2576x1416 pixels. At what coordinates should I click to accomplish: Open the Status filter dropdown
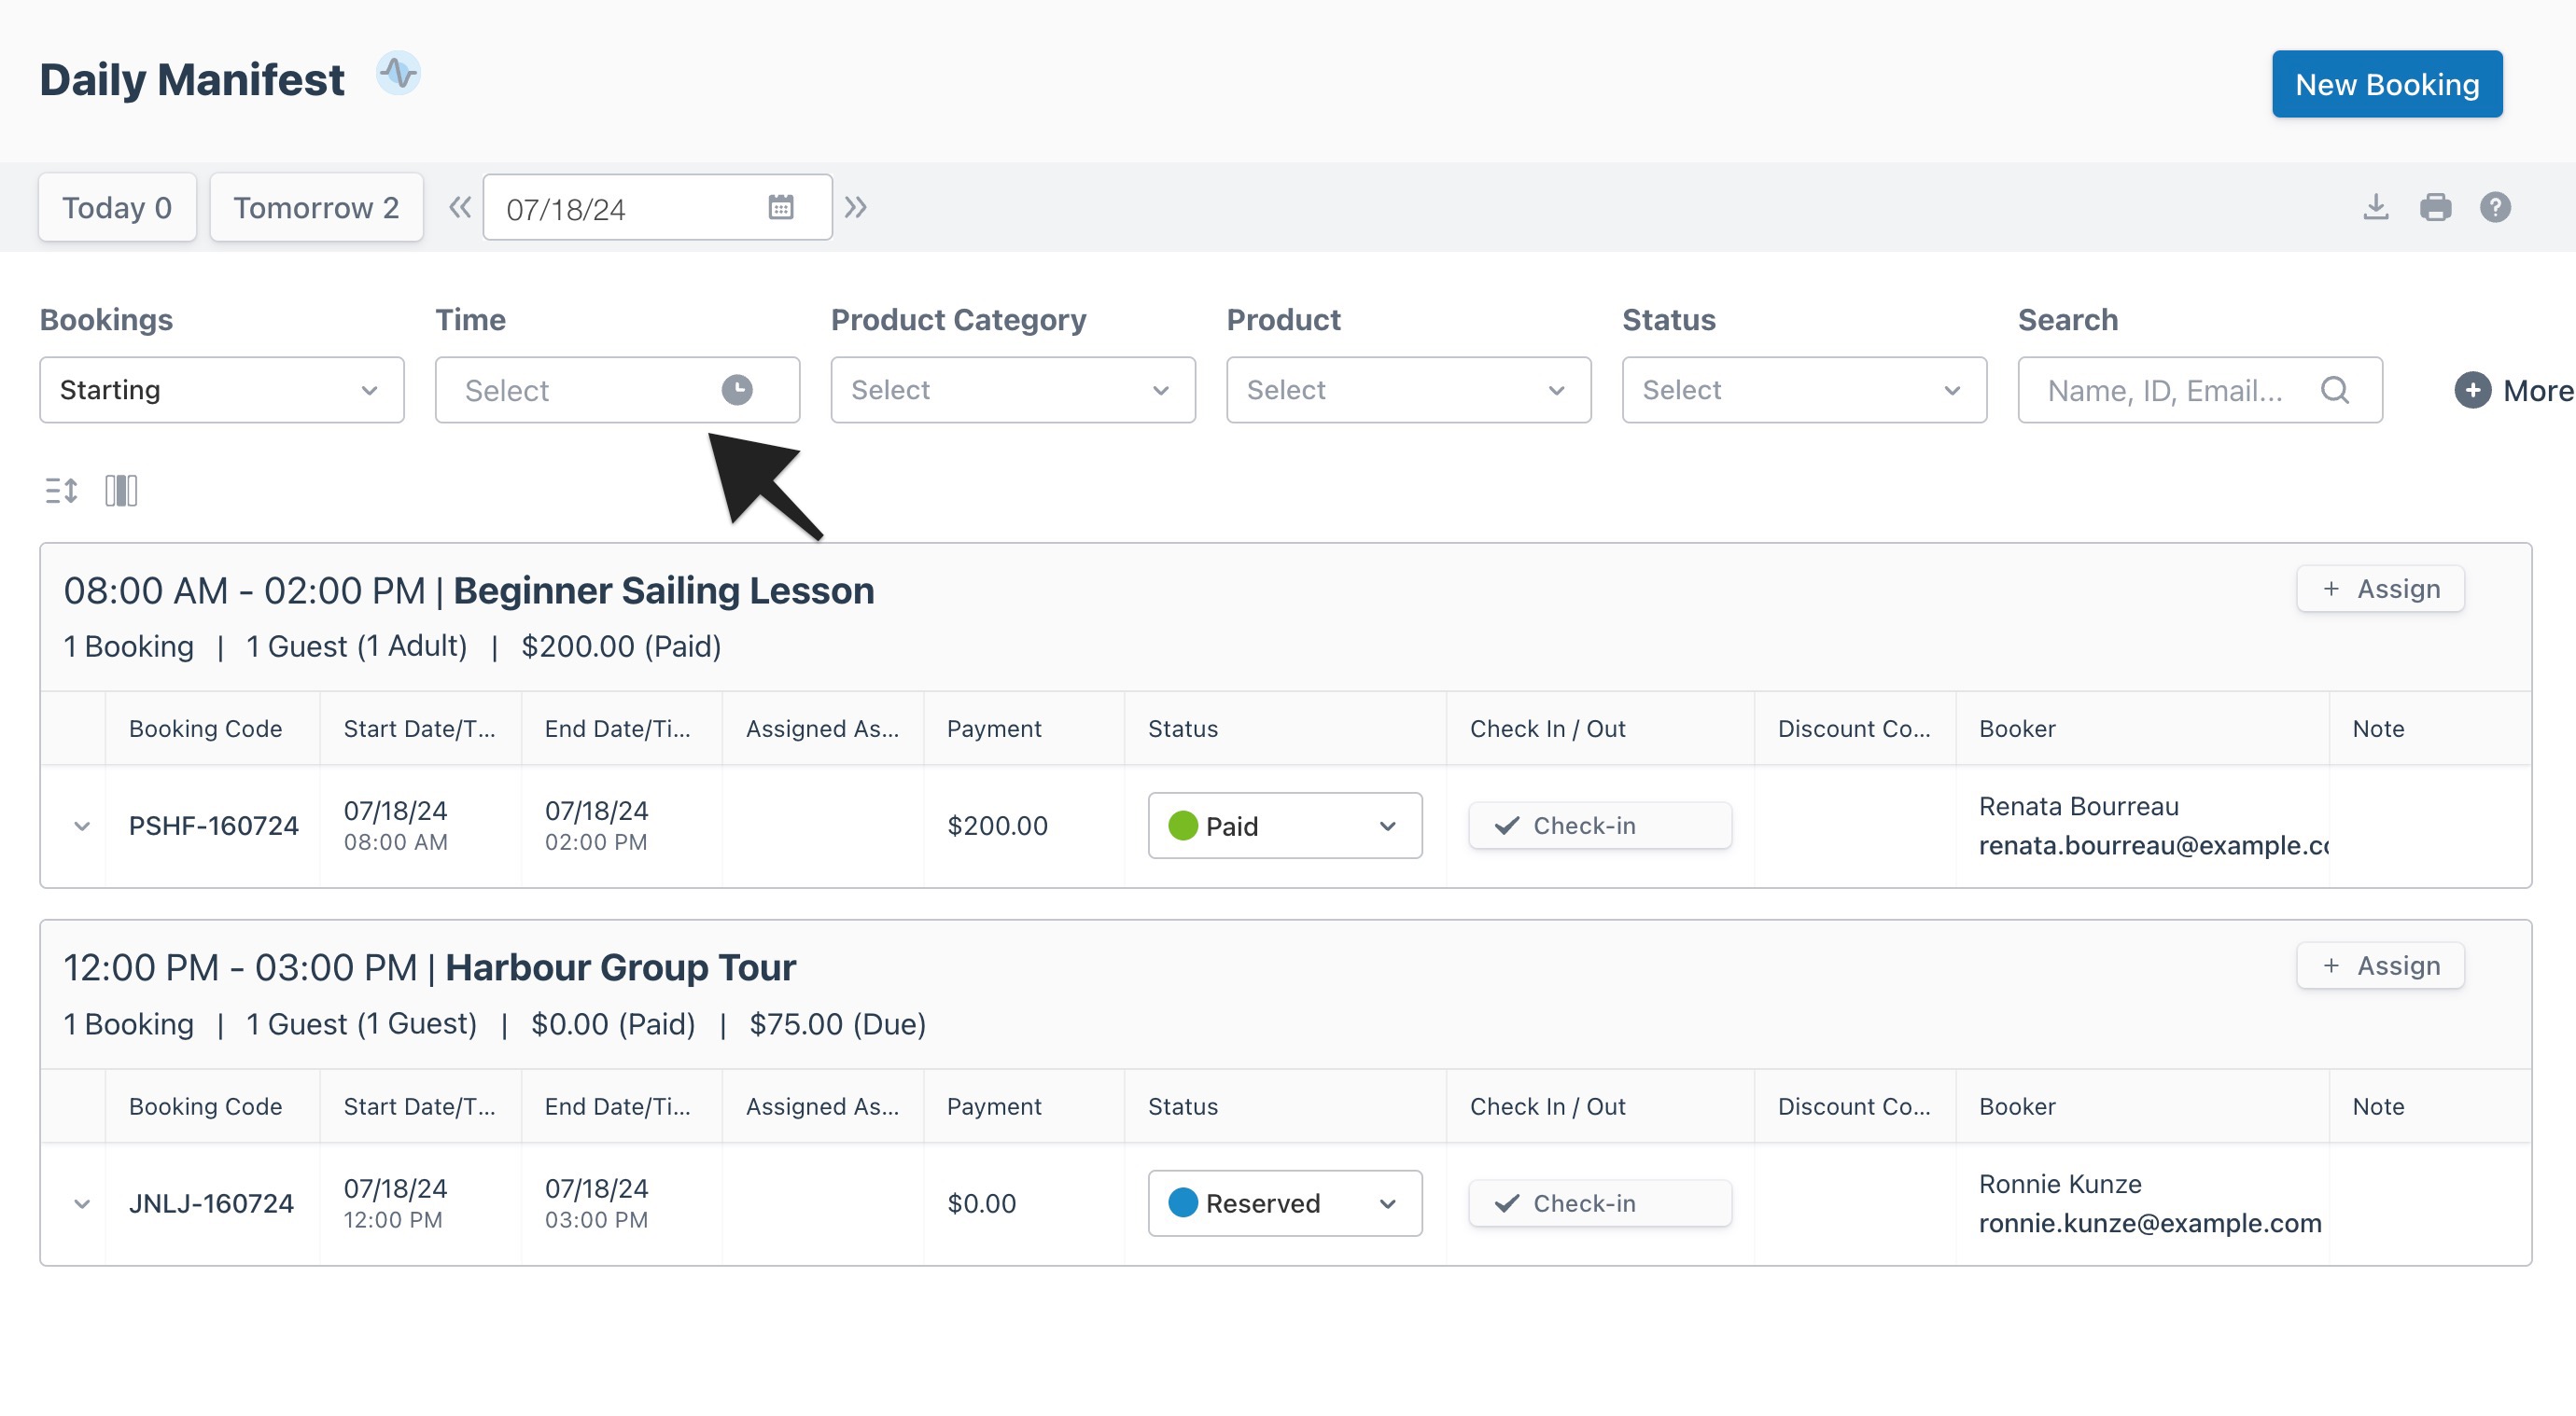[1804, 390]
